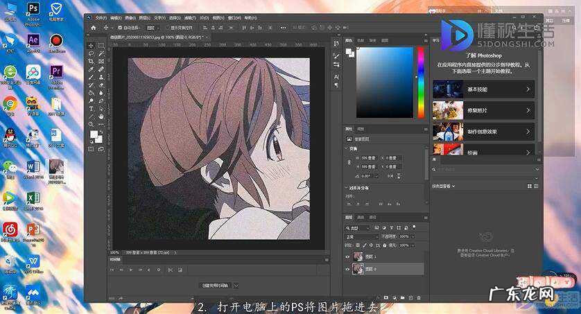Viewport: 581px width, 314px height.
Task: Click the play button in timeline
Action: click(131, 270)
